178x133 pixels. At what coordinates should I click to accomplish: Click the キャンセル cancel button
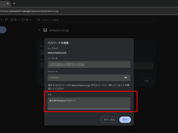click(x=109, y=120)
